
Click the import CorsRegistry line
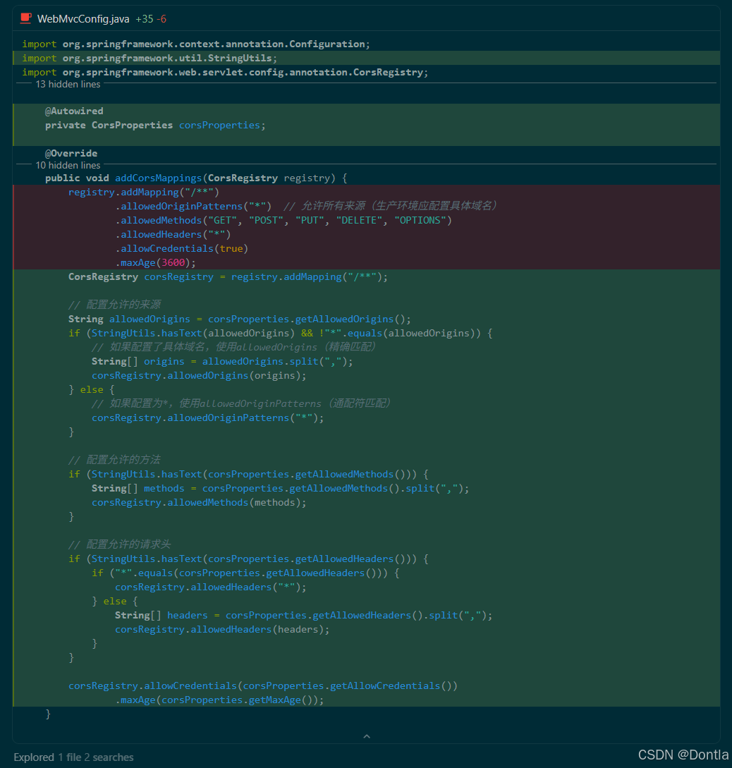click(x=225, y=72)
